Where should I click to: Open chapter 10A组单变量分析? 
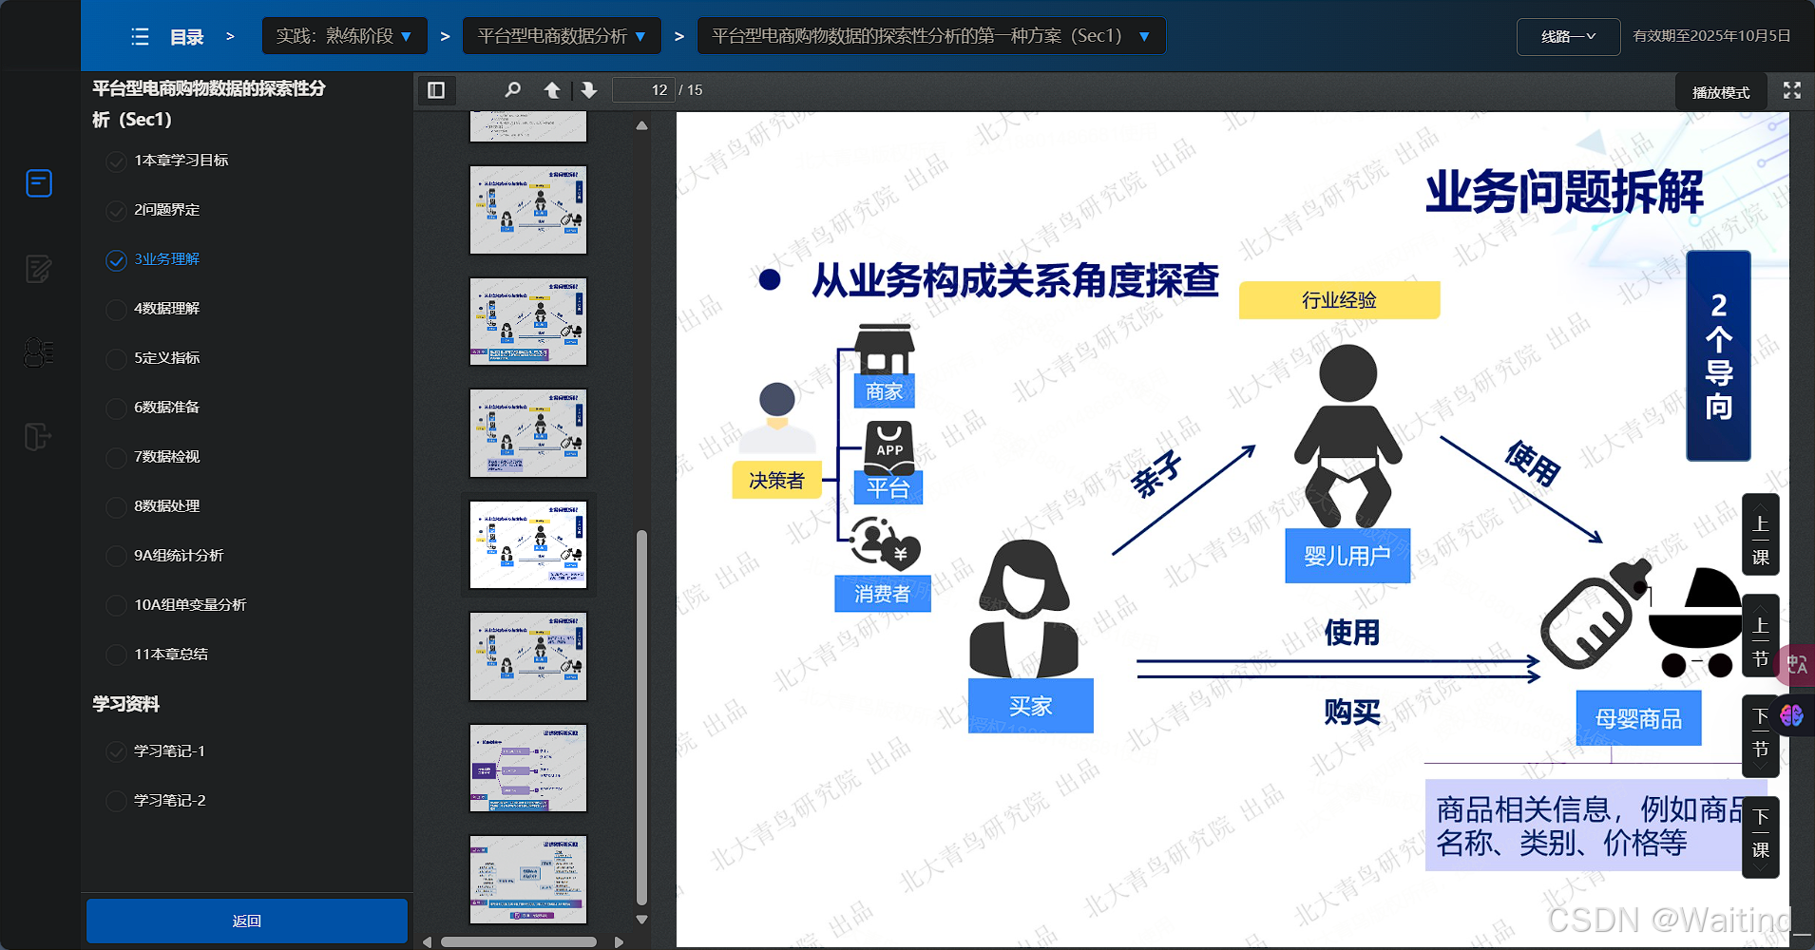(x=190, y=605)
